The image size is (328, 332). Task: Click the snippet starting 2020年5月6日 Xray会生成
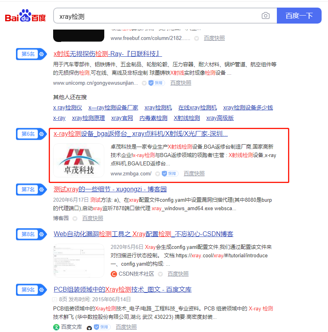[191, 255]
